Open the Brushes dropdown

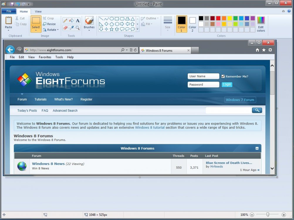point(89,24)
